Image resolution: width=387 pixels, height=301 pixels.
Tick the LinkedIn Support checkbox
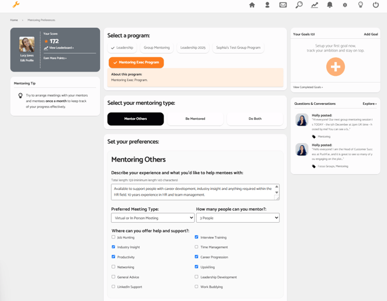pos(113,287)
